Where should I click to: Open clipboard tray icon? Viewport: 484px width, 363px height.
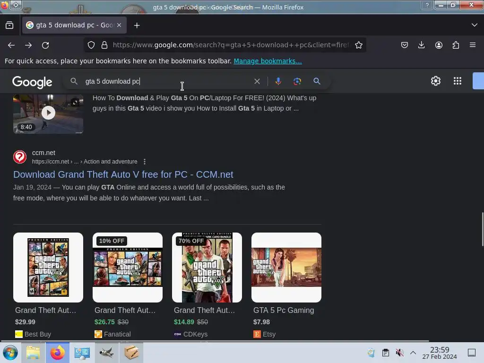386,353
